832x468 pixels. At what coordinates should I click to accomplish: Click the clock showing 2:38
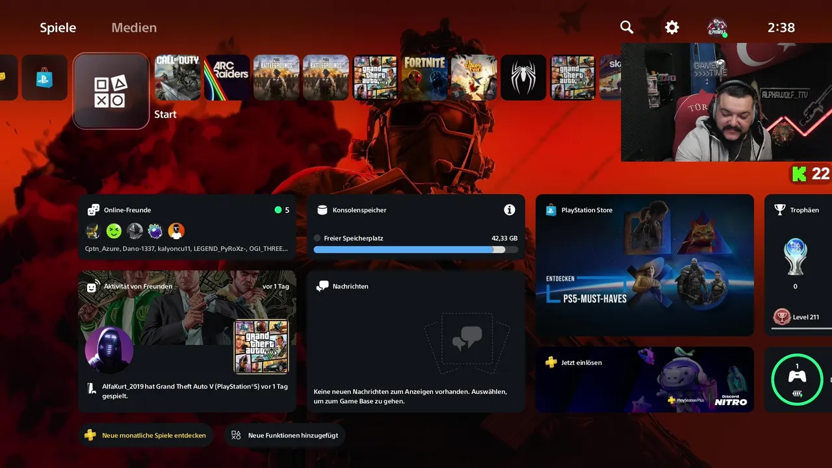click(781, 27)
